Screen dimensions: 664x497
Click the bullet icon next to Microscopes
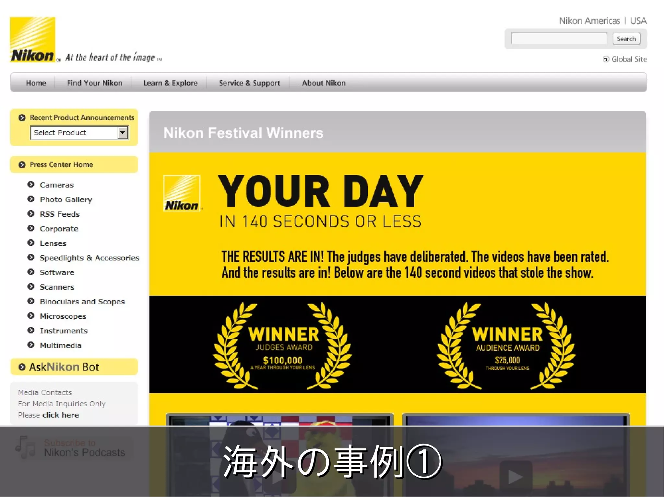pos(31,316)
